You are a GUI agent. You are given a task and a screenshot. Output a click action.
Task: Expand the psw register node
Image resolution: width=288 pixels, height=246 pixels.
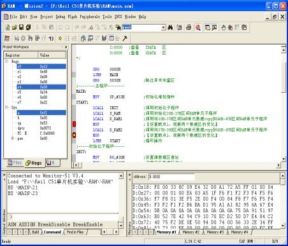pos(13,138)
